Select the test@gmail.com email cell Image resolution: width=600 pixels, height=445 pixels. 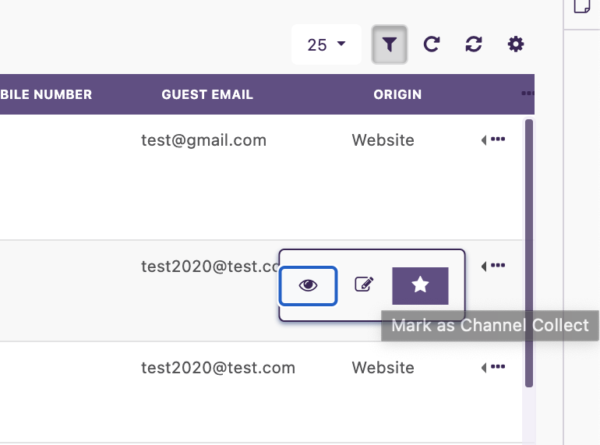pos(203,140)
